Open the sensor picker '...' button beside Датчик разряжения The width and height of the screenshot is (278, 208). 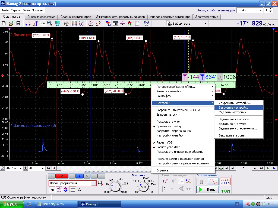click(x=94, y=183)
